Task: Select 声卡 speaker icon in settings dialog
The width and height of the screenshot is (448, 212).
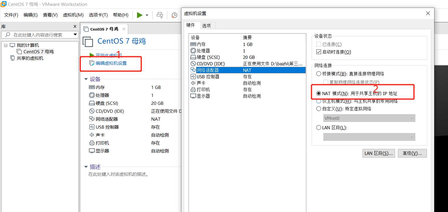Action: tap(193, 83)
